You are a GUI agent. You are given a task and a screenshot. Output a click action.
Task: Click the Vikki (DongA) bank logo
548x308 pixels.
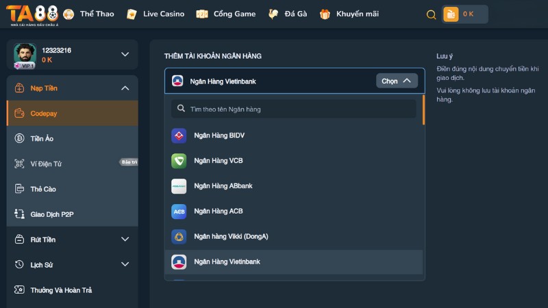pyautogui.click(x=179, y=236)
